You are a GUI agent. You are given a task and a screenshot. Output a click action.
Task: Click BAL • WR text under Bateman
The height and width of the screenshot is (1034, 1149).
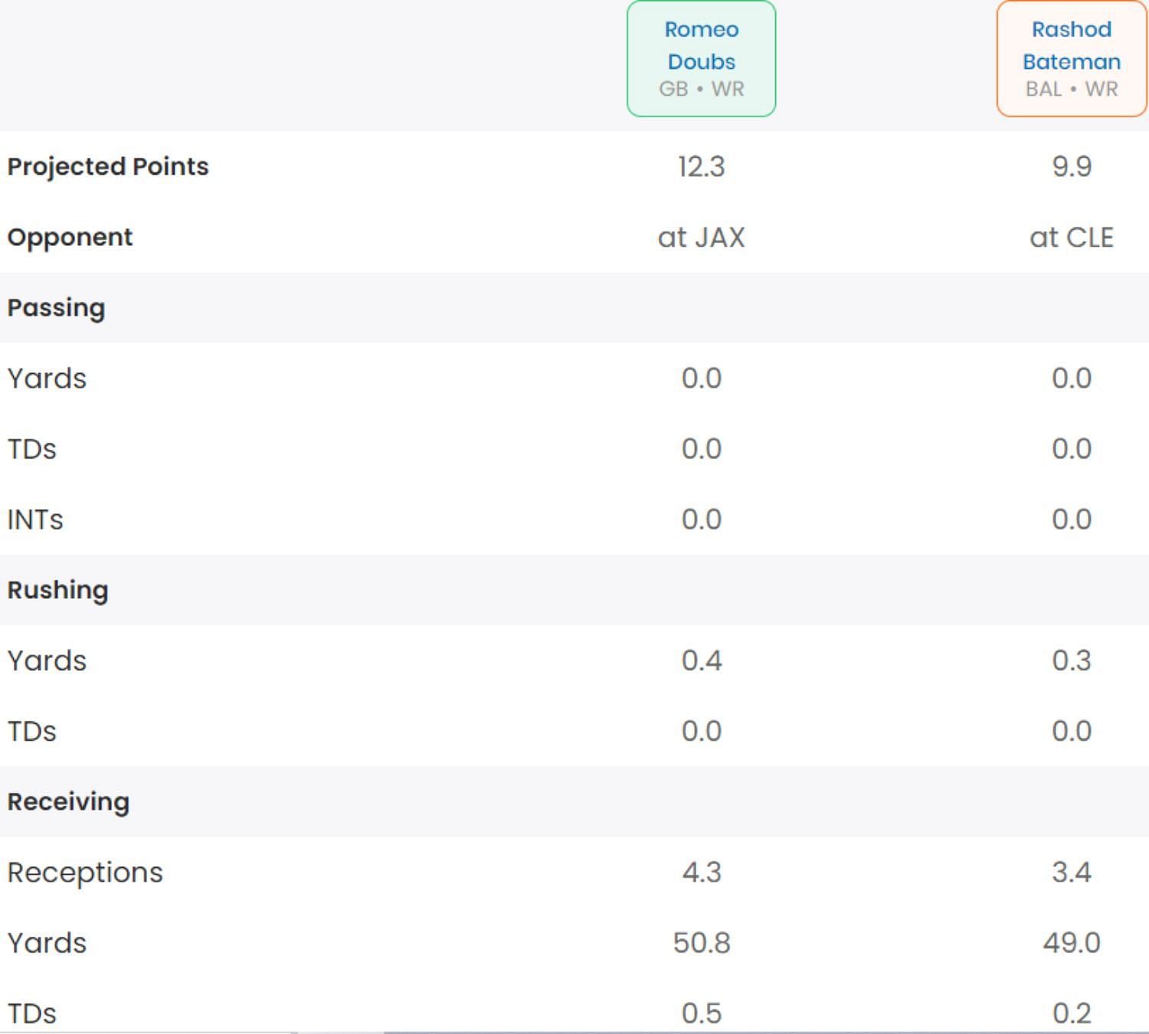pos(1071,90)
